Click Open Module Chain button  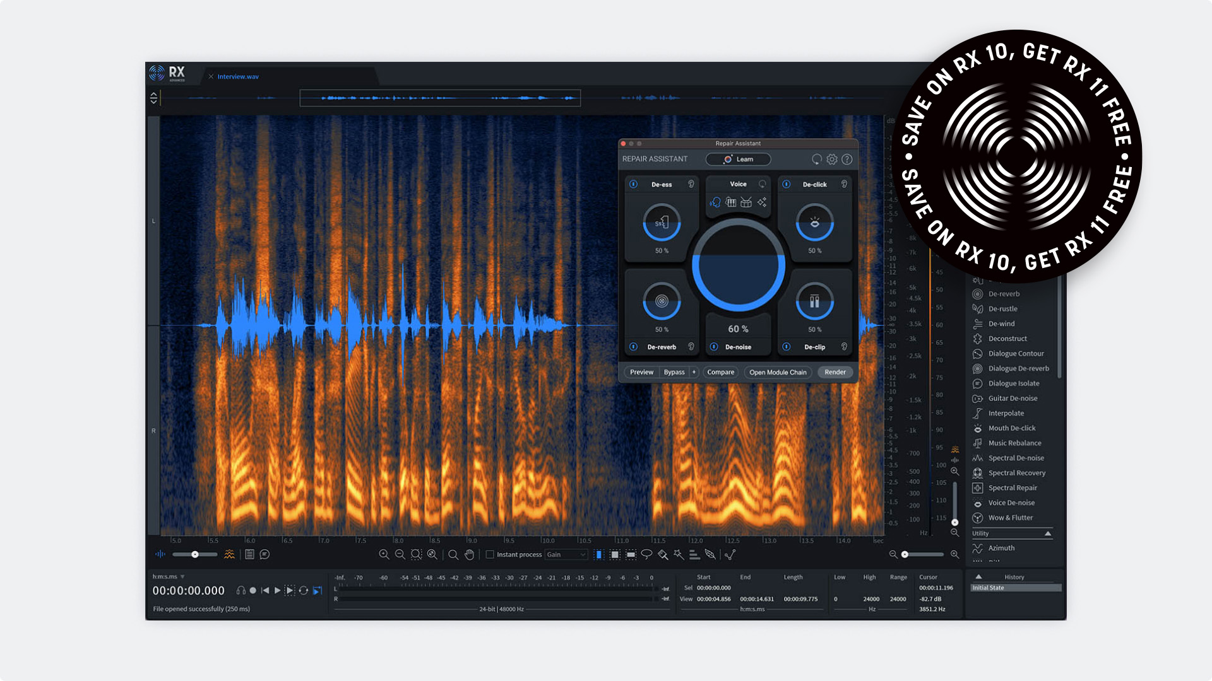pyautogui.click(x=778, y=372)
